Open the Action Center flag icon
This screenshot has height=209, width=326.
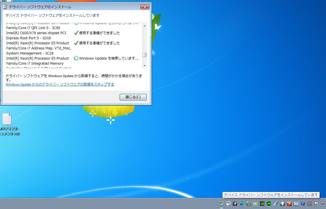tap(316, 204)
